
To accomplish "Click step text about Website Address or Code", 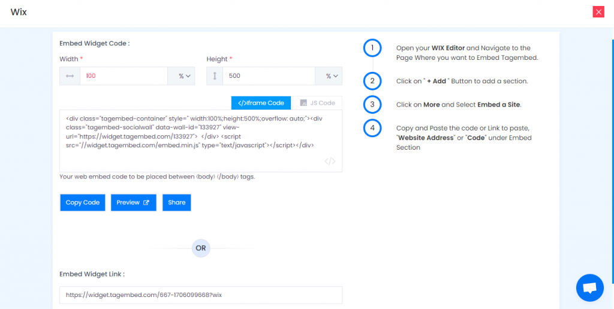I will (464, 138).
